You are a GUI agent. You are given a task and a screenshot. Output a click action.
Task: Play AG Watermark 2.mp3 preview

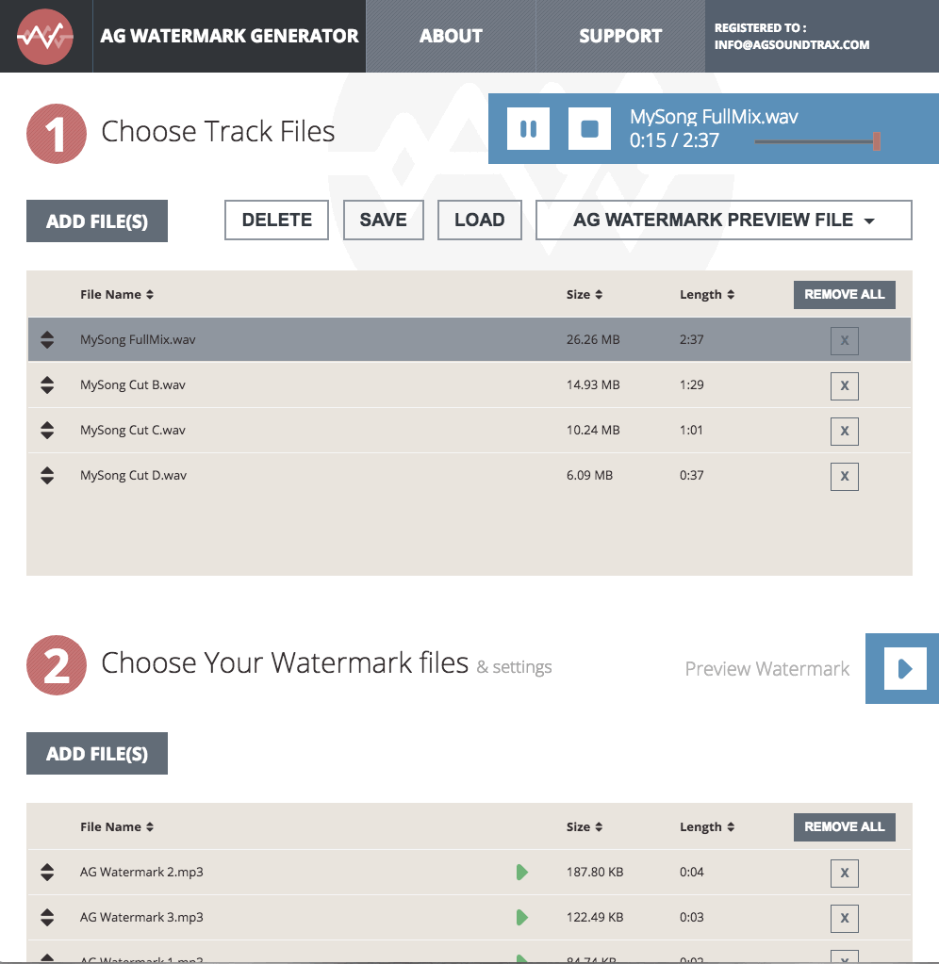pos(522,872)
